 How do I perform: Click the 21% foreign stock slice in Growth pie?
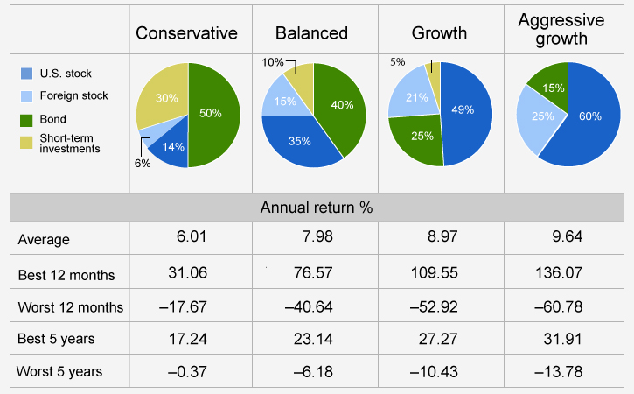(419, 98)
